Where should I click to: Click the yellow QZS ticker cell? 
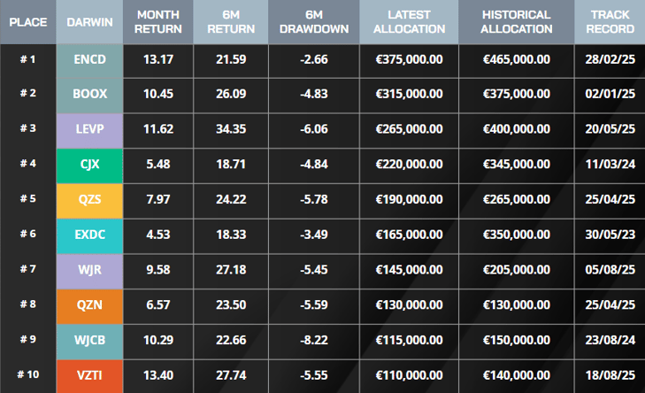(x=89, y=199)
